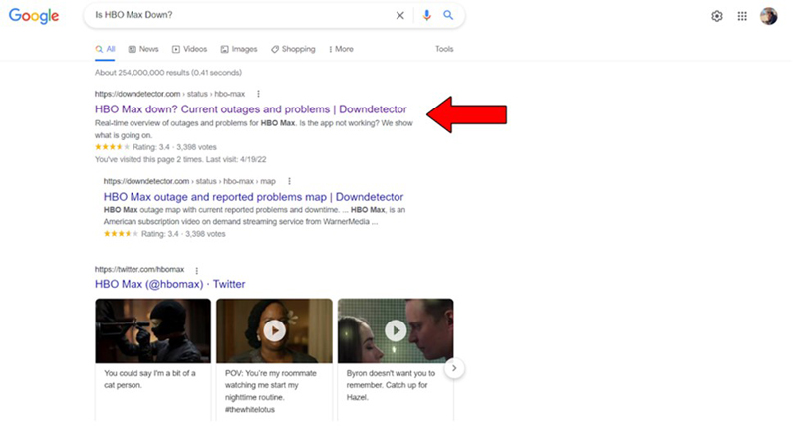
Task: Show next tweets with carousel arrow
Action: point(454,368)
